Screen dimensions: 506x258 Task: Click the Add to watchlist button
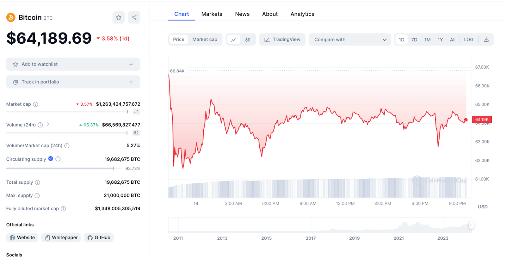point(73,64)
